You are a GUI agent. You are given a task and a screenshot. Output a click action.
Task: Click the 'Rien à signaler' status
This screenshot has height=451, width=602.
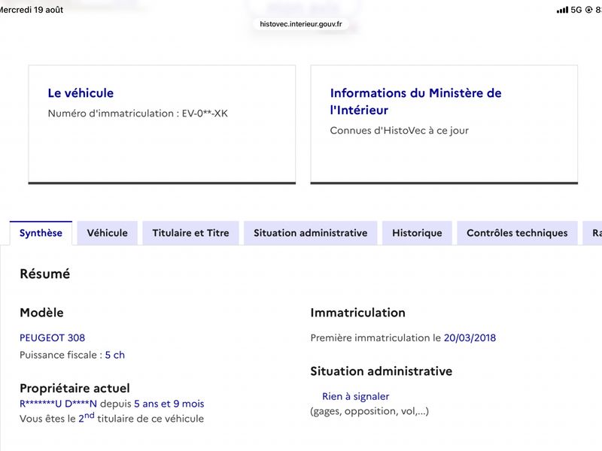pyautogui.click(x=355, y=397)
